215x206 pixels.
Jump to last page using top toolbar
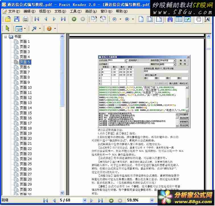point(63,19)
